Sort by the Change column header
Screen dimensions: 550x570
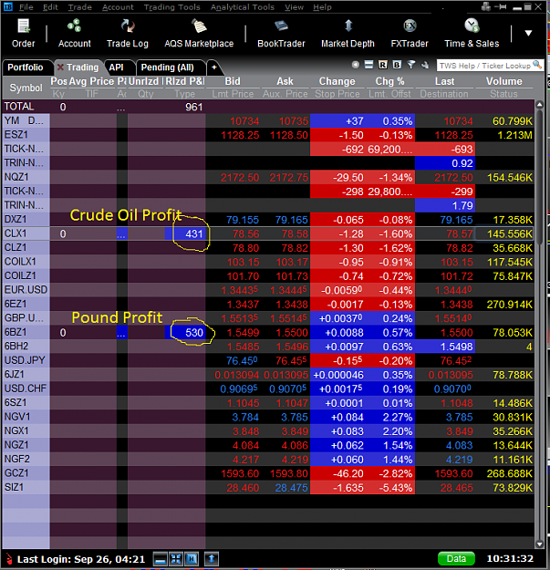click(x=337, y=81)
